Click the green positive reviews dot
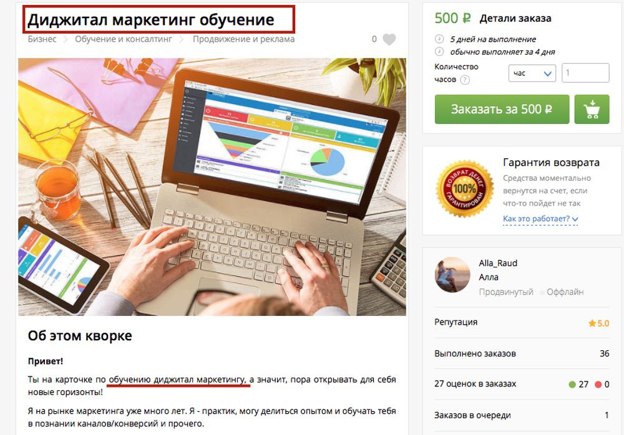624x435 pixels. 572,385
